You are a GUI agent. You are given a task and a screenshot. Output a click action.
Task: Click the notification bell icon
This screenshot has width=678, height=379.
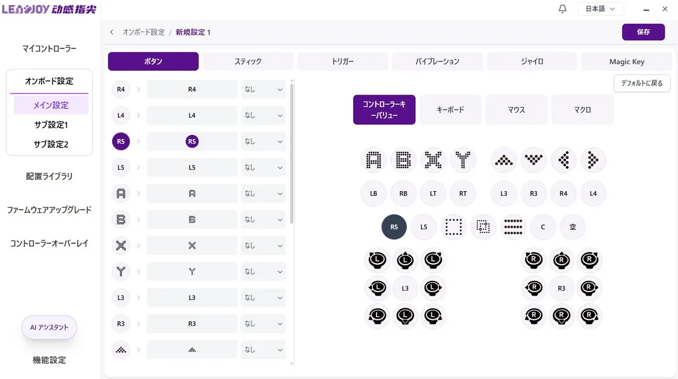563,9
